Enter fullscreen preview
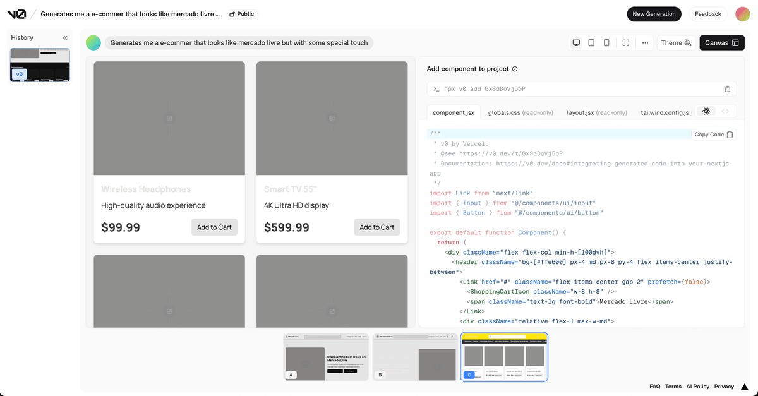The width and height of the screenshot is (758, 396). click(626, 43)
